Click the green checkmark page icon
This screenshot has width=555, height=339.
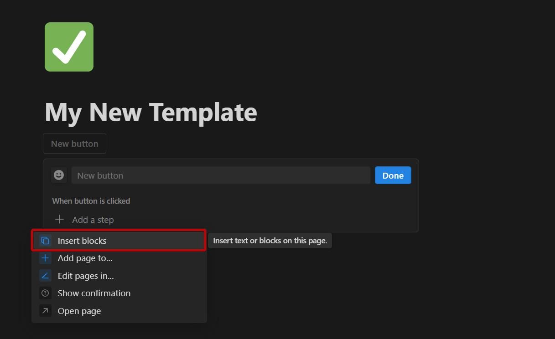point(68,46)
